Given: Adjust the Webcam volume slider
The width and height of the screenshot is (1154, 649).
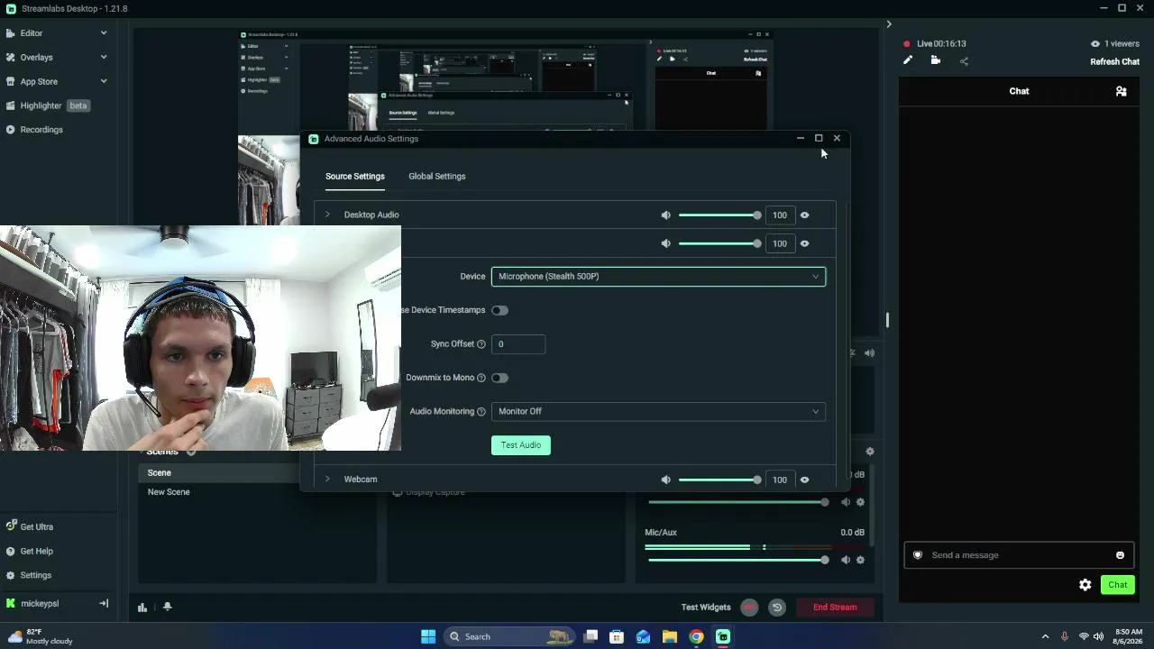Looking at the screenshot, I should pyautogui.click(x=719, y=480).
